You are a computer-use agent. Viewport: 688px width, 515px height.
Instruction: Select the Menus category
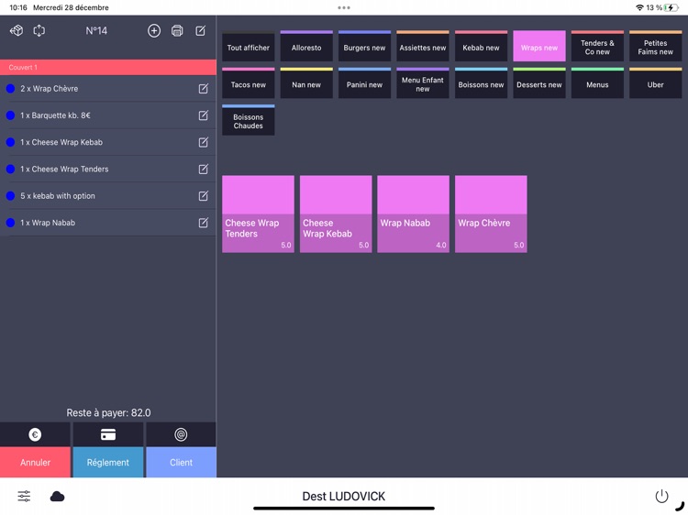pyautogui.click(x=597, y=82)
